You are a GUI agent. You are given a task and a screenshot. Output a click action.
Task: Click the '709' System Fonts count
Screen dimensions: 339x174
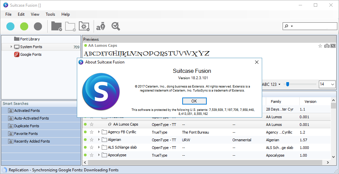(76, 47)
